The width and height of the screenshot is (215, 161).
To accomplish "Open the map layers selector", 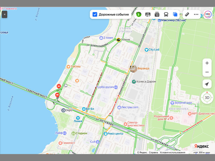I will pos(175,14).
